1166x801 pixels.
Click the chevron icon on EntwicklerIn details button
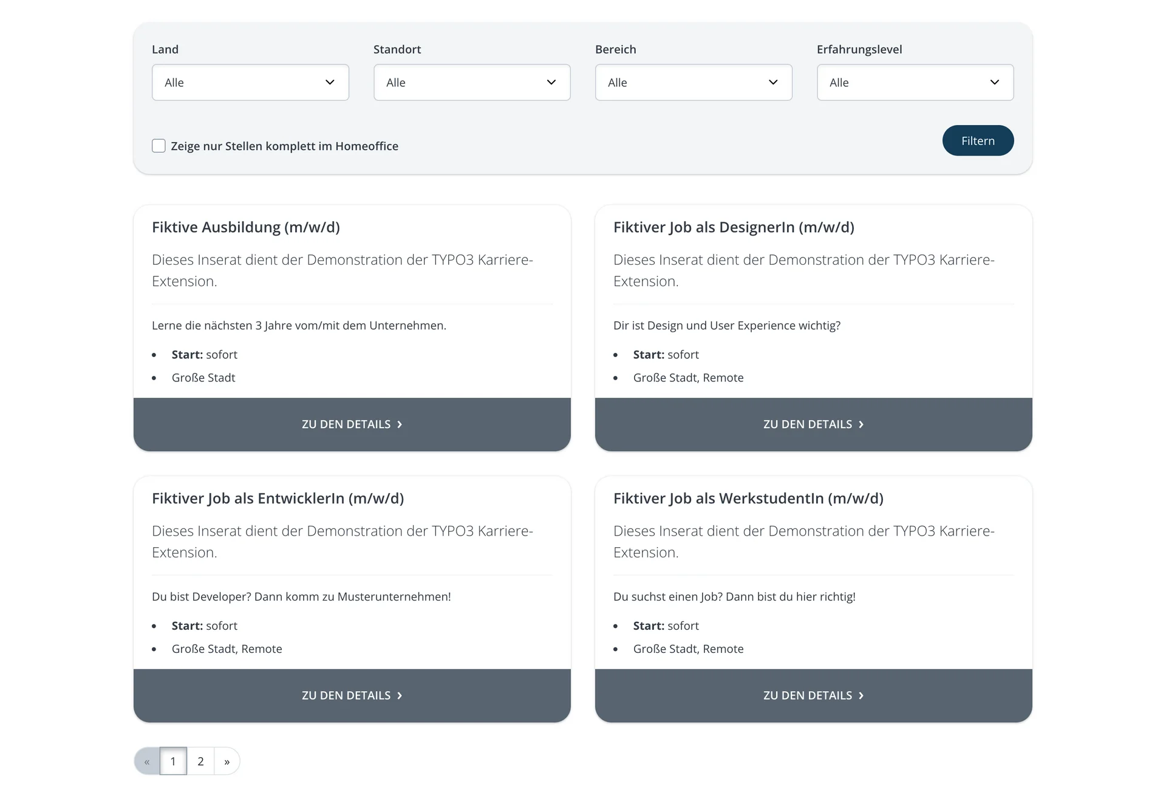point(400,695)
